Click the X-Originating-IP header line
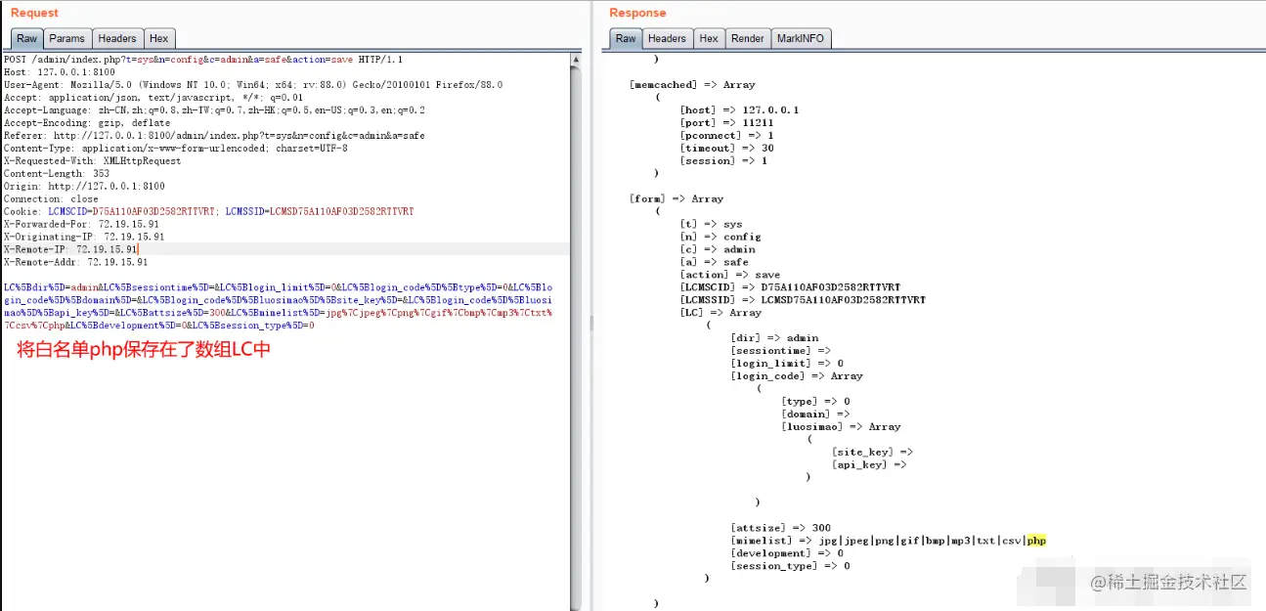Viewport: 1266px width, 611px height. (85, 237)
